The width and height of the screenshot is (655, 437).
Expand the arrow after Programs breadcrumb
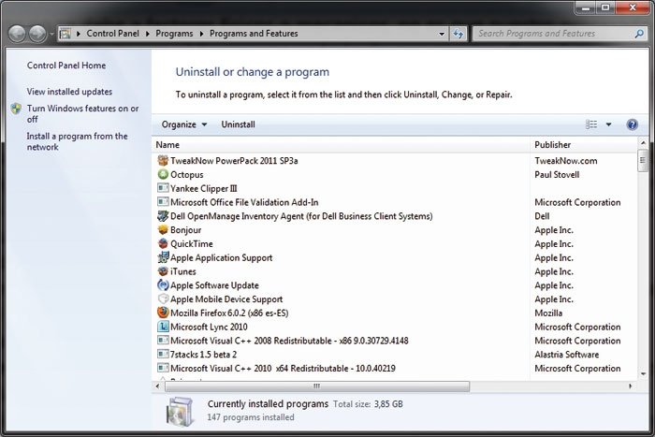(x=201, y=34)
